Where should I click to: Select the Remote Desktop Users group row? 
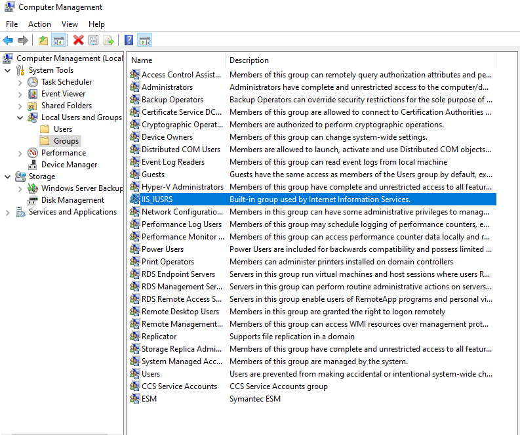click(x=180, y=312)
